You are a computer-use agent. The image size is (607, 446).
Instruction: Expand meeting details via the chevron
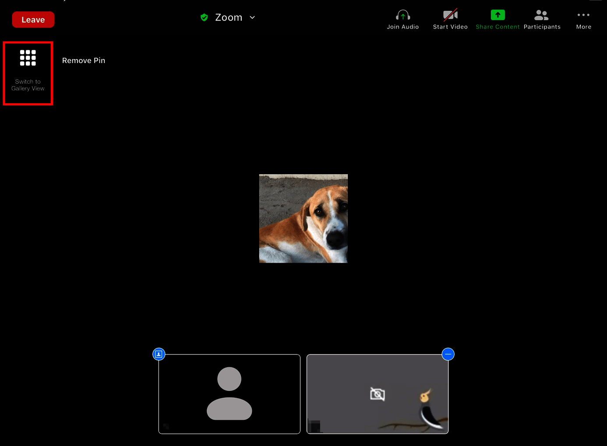click(x=252, y=18)
